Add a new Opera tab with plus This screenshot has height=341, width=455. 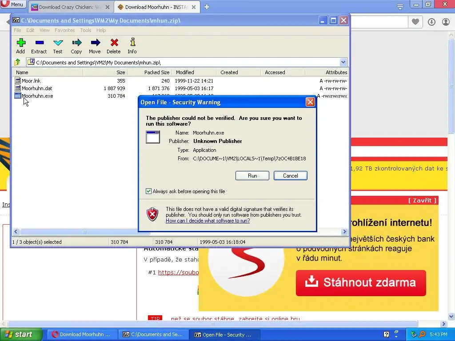pyautogui.click(x=207, y=7)
